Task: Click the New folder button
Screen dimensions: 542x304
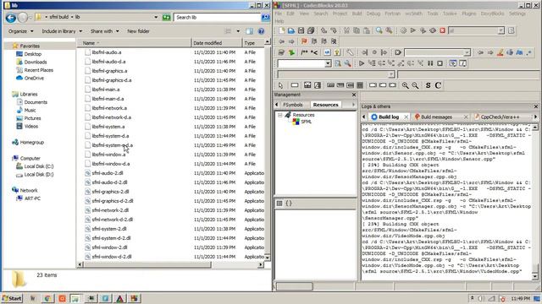Action: tap(138, 31)
